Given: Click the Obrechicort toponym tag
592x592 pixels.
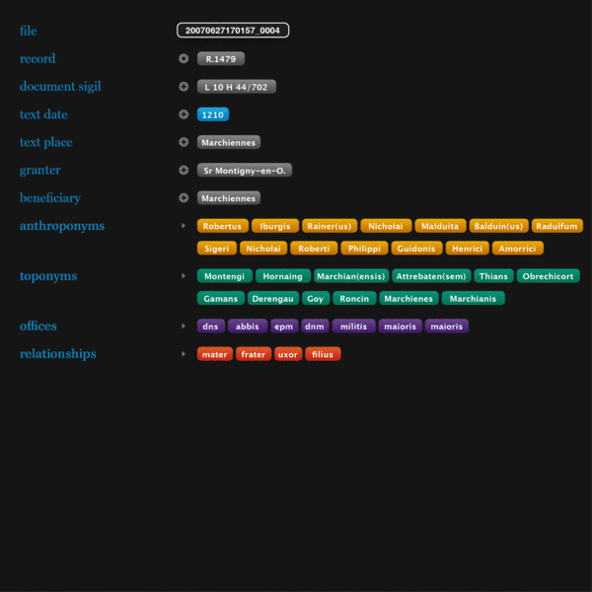Looking at the screenshot, I should tap(548, 276).
